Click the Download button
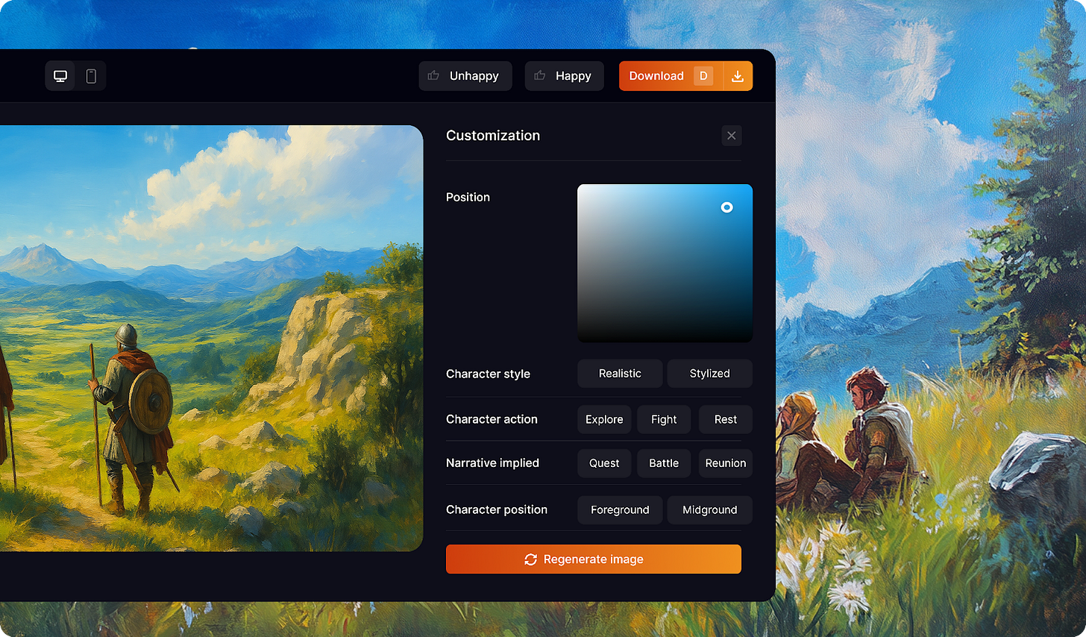The width and height of the screenshot is (1086, 637). click(x=671, y=76)
